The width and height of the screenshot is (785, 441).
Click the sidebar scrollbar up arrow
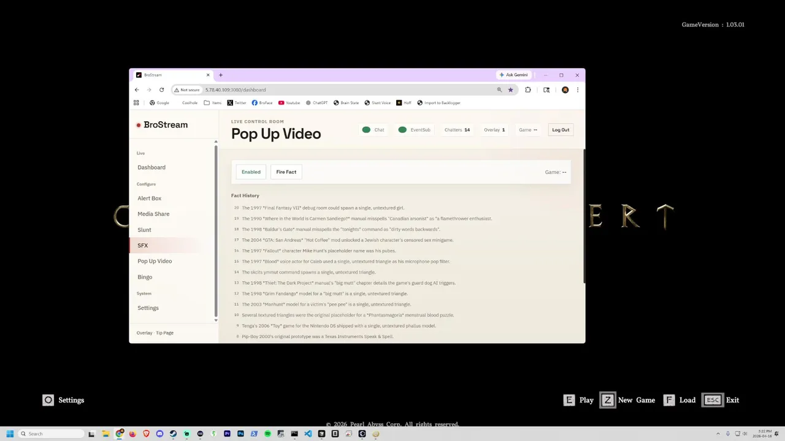[x=216, y=142]
